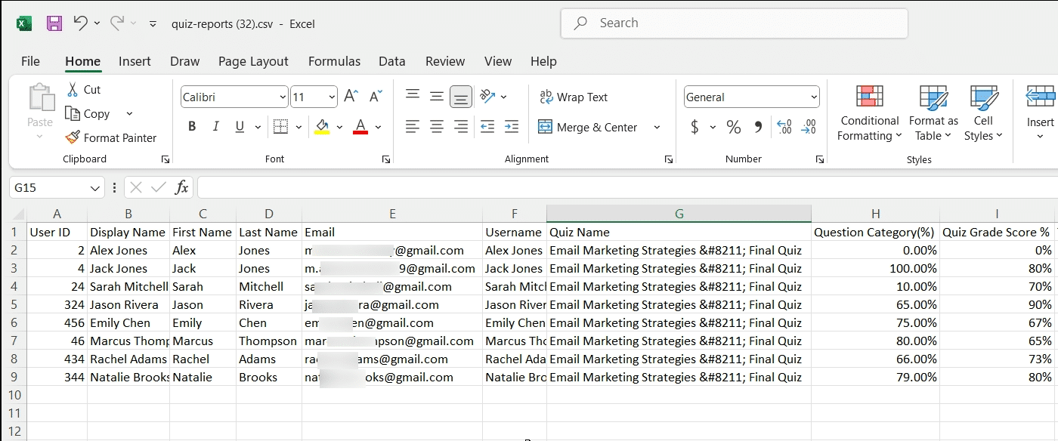Image resolution: width=1058 pixels, height=441 pixels.
Task: Apply Comma Style format
Action: [758, 127]
